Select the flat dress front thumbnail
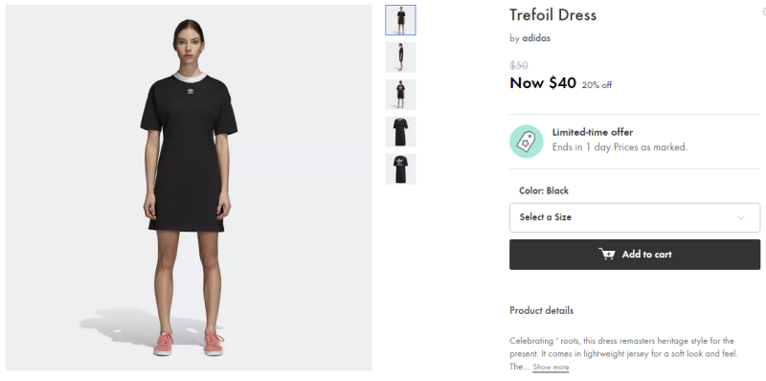766x381 pixels. click(x=400, y=132)
